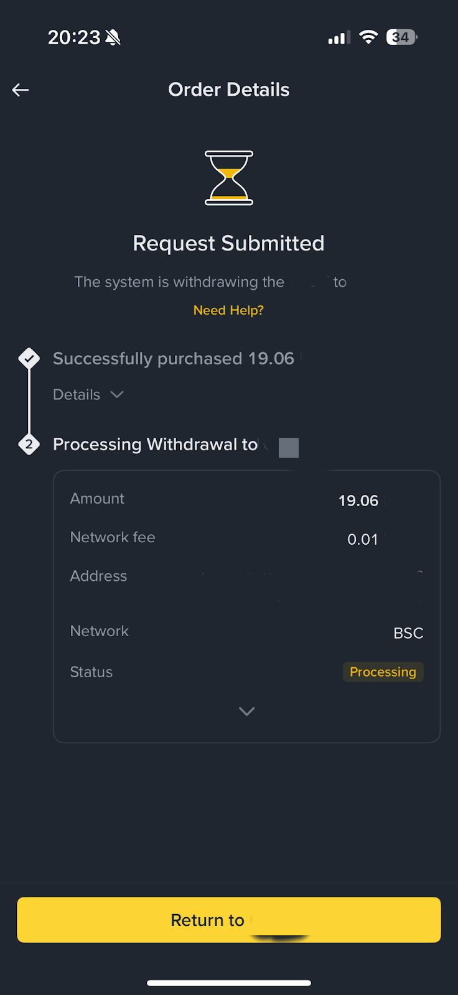Tap the yellow Processing status badge

coord(383,672)
